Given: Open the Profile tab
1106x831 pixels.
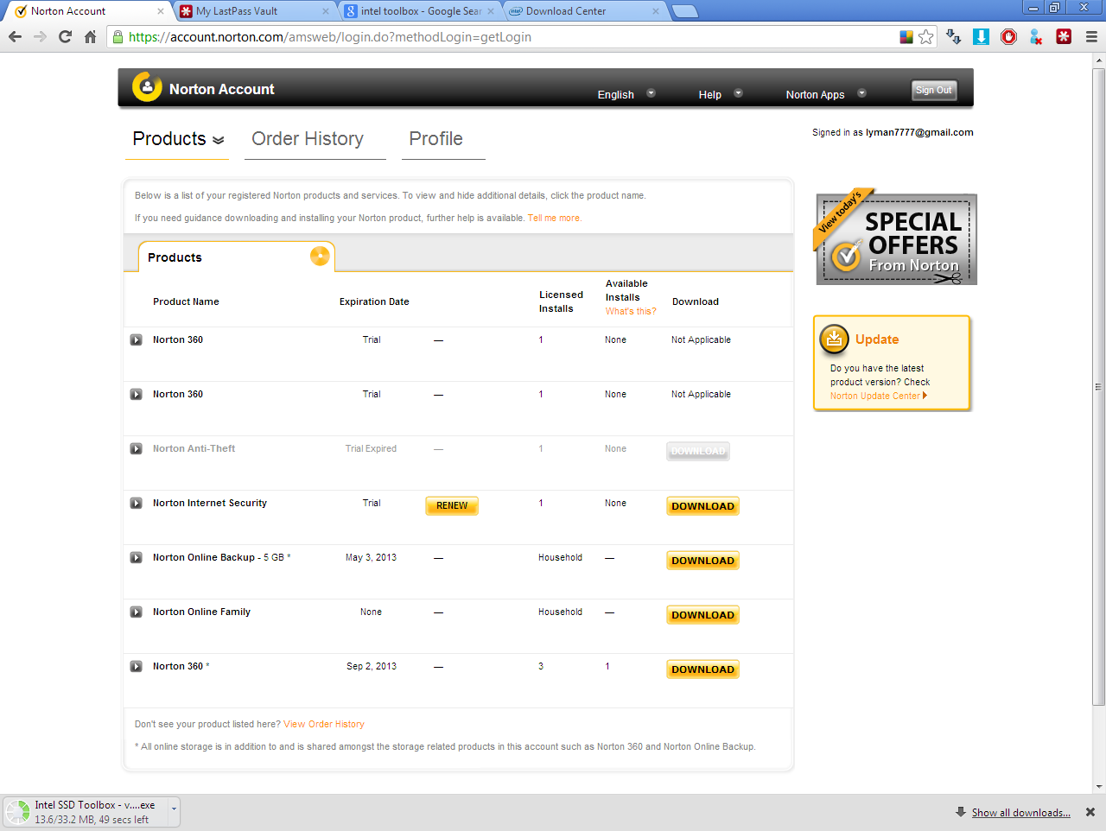Looking at the screenshot, I should 435,139.
